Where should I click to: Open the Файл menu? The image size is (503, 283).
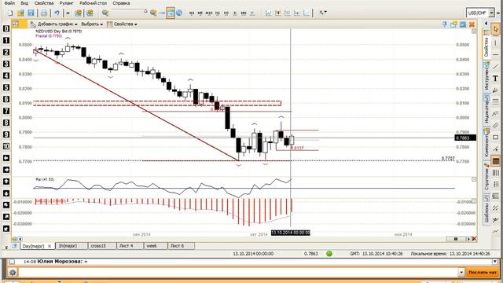pos(9,3)
